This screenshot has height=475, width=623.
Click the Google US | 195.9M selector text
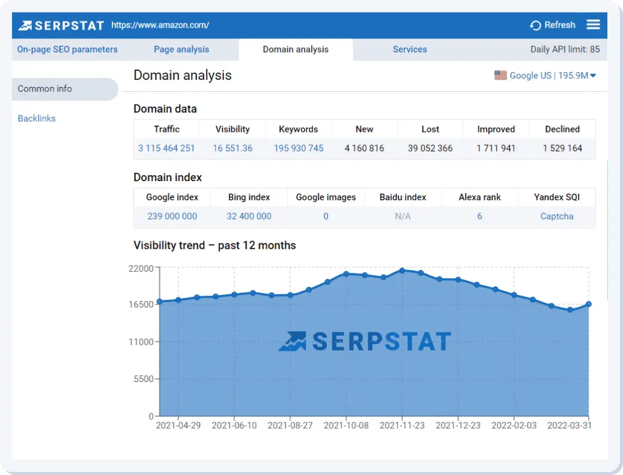tap(549, 76)
